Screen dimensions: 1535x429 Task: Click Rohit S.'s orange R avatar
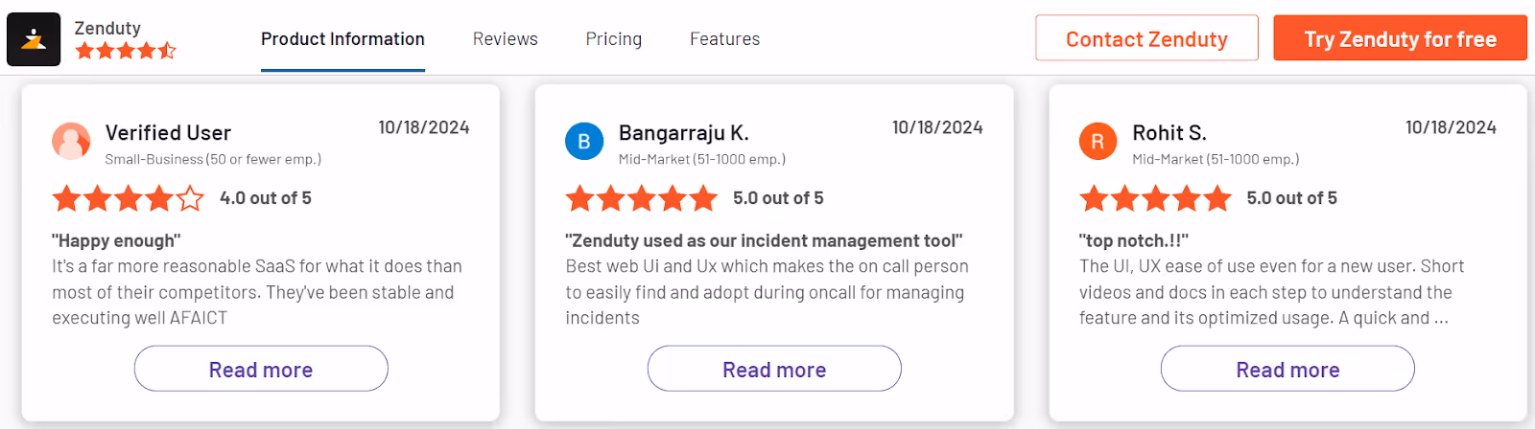(1098, 141)
